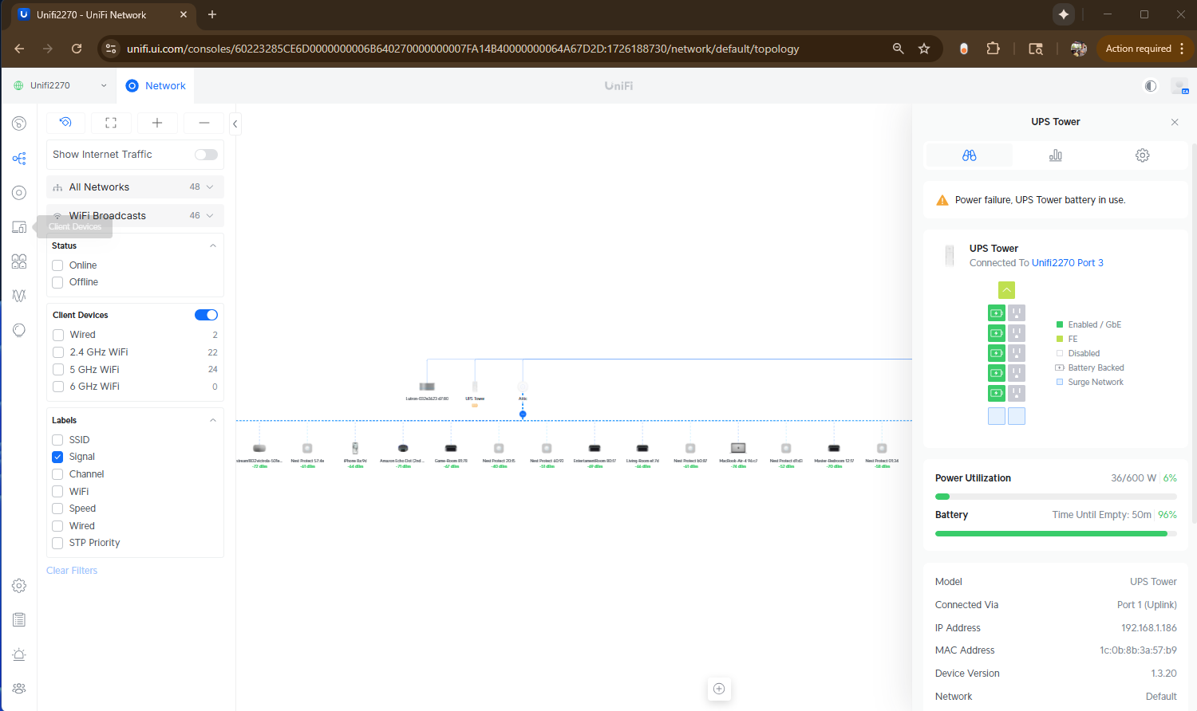Screen dimensions: 1197x711
Task: Open Client Devices from the sidebar
Action: pos(19,227)
